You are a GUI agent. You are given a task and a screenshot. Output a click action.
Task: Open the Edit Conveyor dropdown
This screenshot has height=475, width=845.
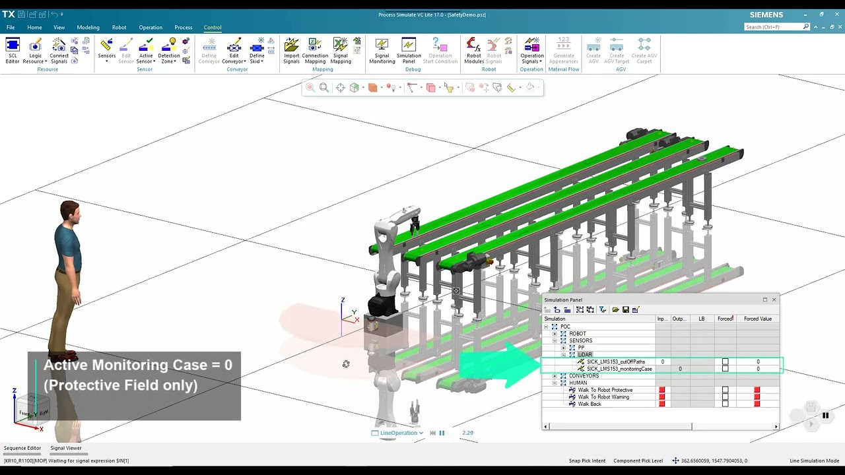(234, 51)
